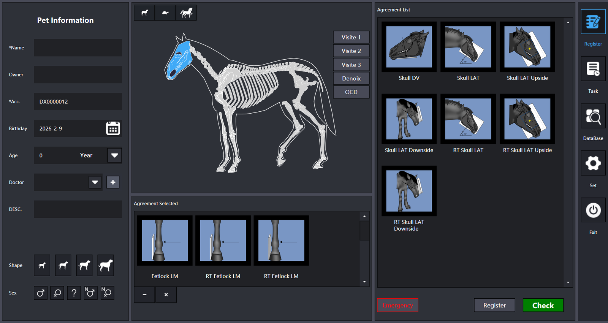Expand the Age unit Year dropdown
608x323 pixels.
114,155
